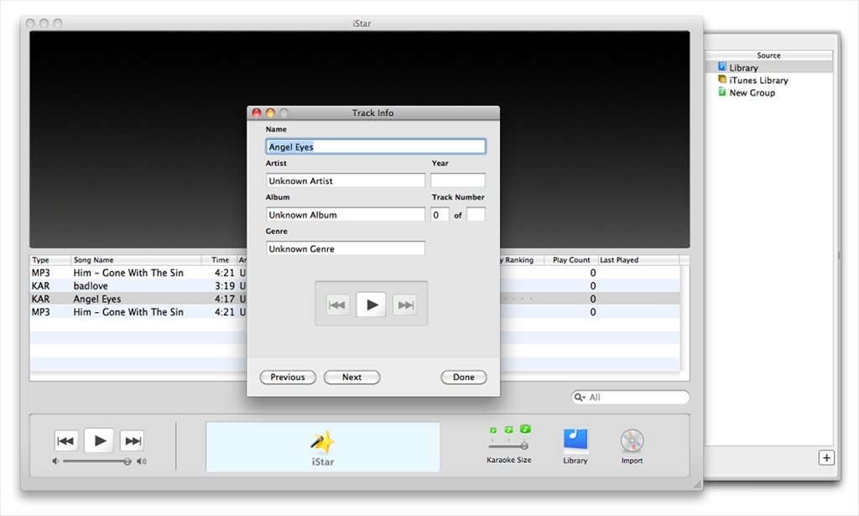This screenshot has height=516, width=859.
Task: Click the loud volume speaker icon
Action: tap(142, 461)
